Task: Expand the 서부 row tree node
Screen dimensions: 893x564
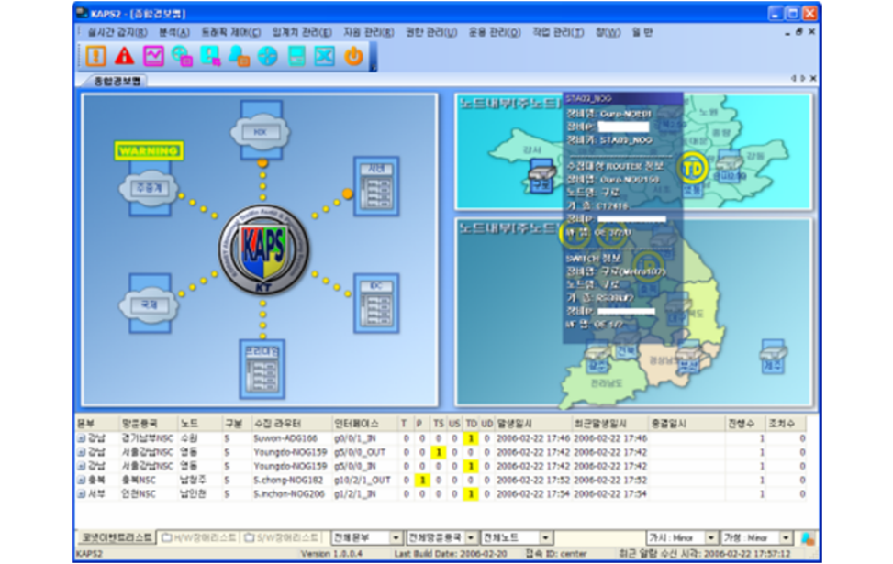Action: click(x=81, y=494)
